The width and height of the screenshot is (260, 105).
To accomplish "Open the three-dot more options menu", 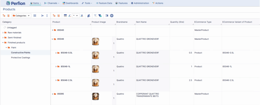I will point(47,16).
